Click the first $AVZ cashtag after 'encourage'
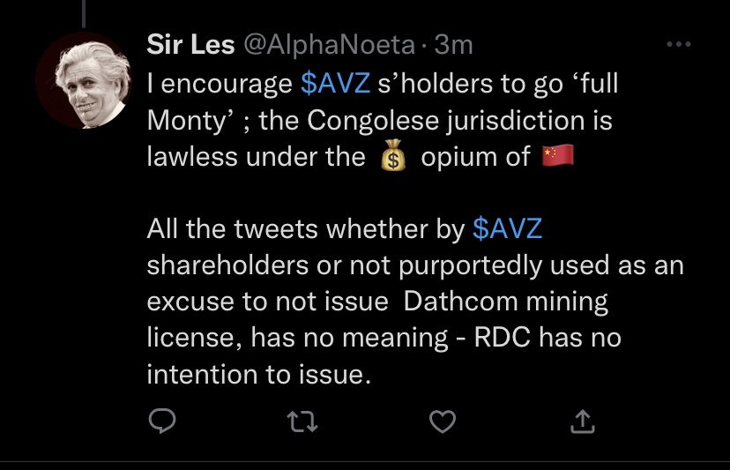730x470 pixels. click(334, 83)
